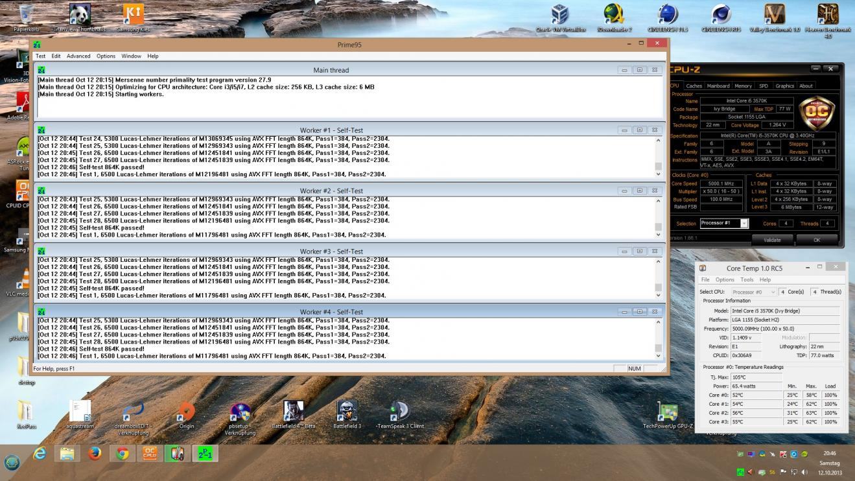
Task: Open Prime95 Edit menu
Action: pyautogui.click(x=56, y=56)
